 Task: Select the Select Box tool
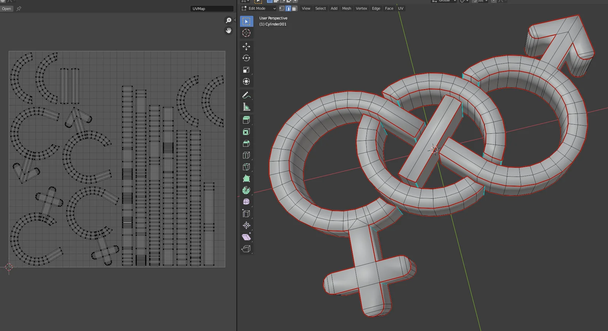click(x=246, y=21)
